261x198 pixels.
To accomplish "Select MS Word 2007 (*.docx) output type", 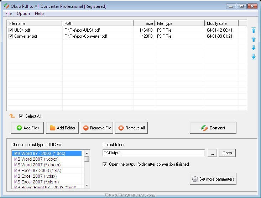I will pyautogui.click(x=47, y=159).
